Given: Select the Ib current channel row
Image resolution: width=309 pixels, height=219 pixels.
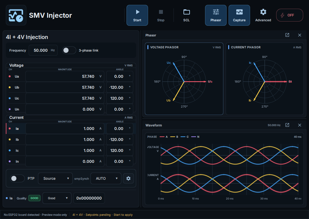Looking at the screenshot, I should tap(71, 139).
